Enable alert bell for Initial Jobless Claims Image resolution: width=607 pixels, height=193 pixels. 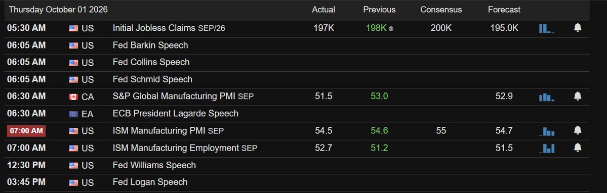click(578, 27)
